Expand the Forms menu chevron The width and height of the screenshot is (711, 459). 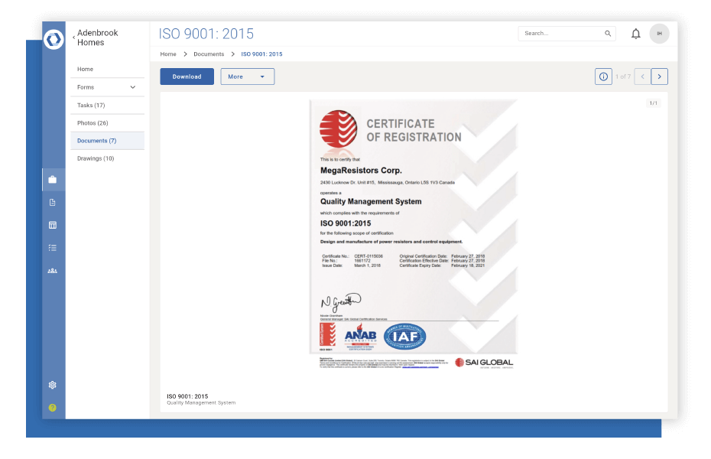(x=133, y=87)
